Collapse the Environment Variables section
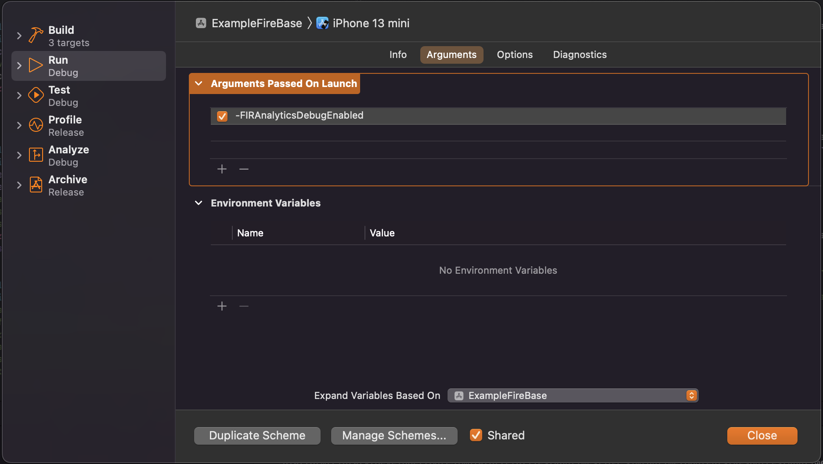 coord(199,203)
